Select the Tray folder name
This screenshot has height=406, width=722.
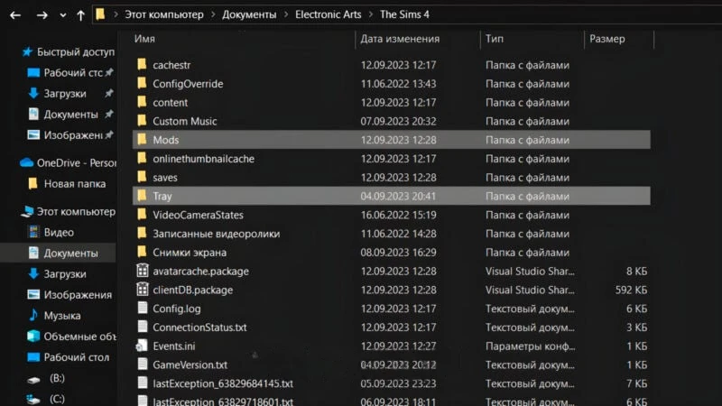[162, 196]
